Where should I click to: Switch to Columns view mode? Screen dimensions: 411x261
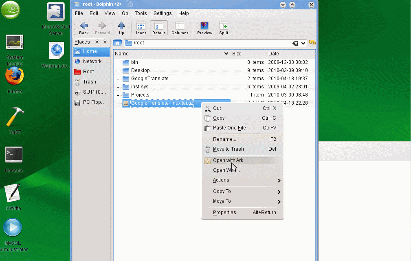point(180,29)
